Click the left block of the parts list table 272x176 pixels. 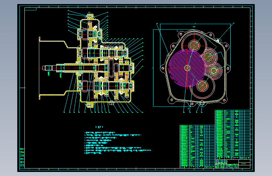pos(197,147)
